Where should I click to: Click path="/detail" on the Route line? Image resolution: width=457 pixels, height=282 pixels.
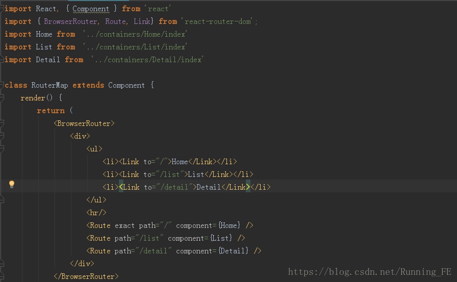[143, 251]
